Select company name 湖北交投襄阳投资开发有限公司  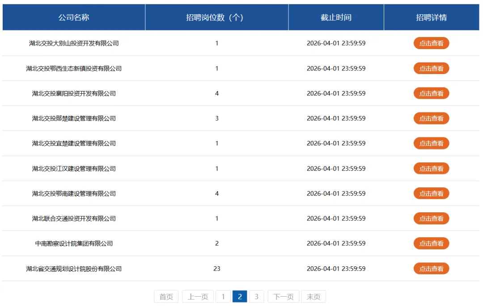point(74,93)
